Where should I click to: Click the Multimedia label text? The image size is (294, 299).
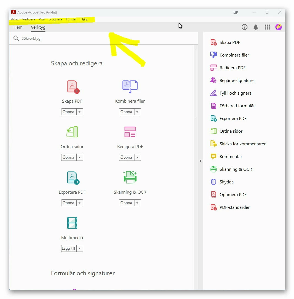(72, 237)
